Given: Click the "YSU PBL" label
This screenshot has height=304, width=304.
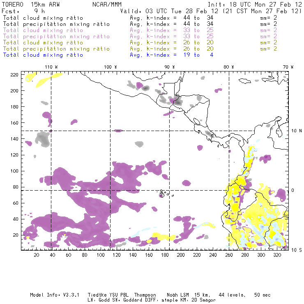Looking at the screenshot, I should (x=119, y=295).
